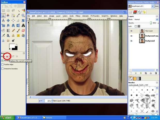
Task: Select the Foreground Select tool
Action: coord(8,15)
